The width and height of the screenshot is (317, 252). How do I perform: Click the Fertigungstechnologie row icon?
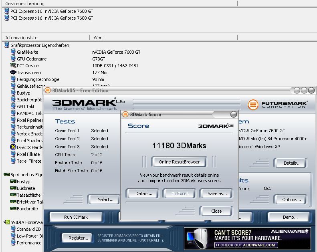(13, 79)
